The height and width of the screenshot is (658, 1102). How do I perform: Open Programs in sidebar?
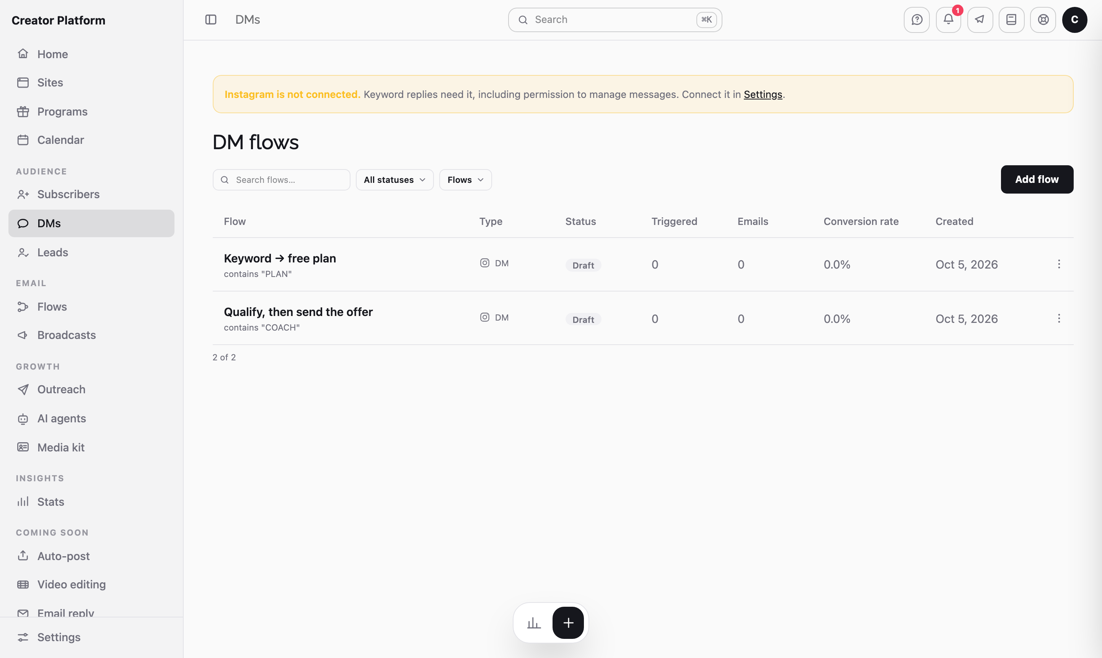(x=91, y=111)
